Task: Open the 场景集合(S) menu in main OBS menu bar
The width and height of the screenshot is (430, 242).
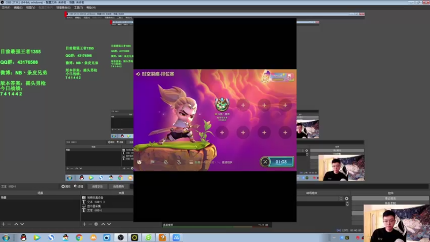Action: tap(63, 8)
